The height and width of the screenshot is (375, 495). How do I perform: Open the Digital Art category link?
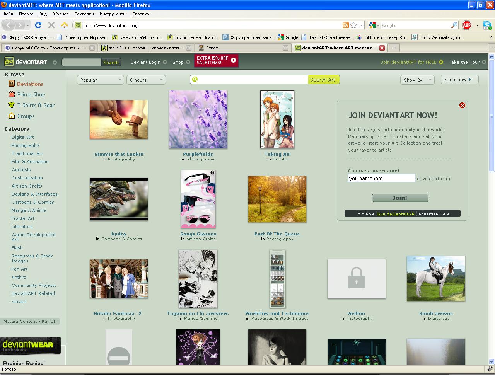[x=22, y=137]
